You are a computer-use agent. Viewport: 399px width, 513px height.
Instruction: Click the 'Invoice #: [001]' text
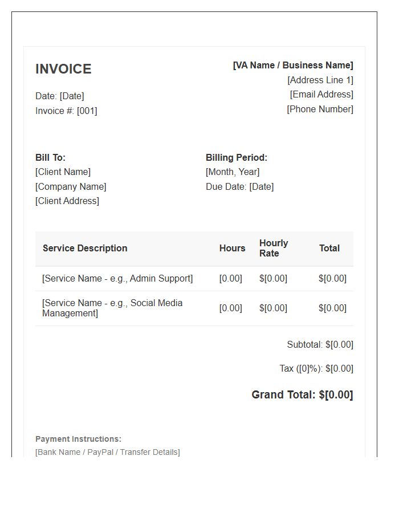pyautogui.click(x=66, y=111)
